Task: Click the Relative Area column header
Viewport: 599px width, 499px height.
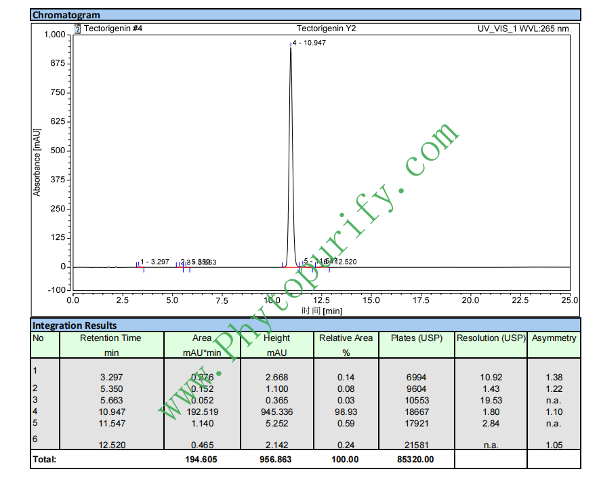Action: 346,338
